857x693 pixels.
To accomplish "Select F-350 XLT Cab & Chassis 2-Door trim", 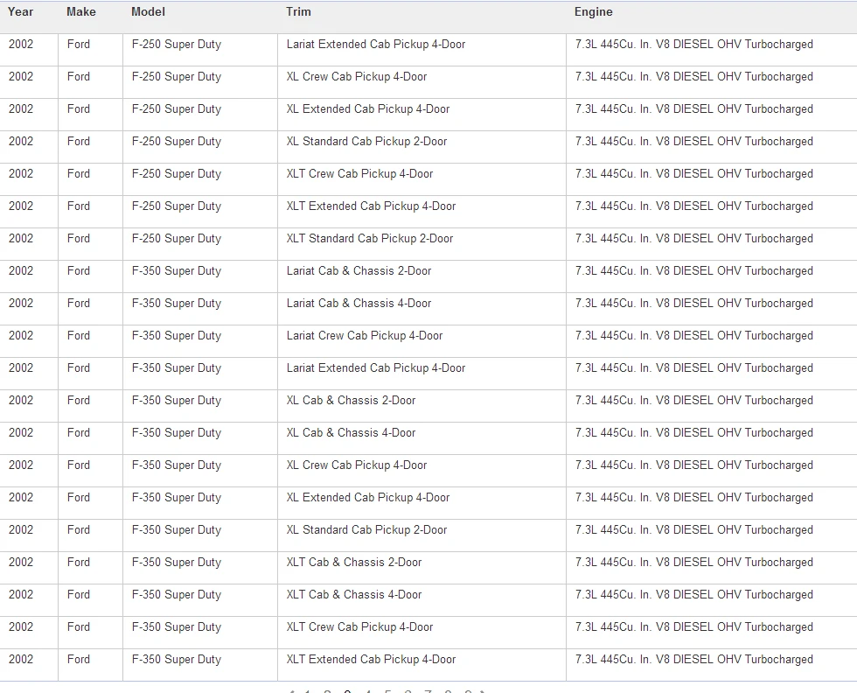I will coord(354,562).
